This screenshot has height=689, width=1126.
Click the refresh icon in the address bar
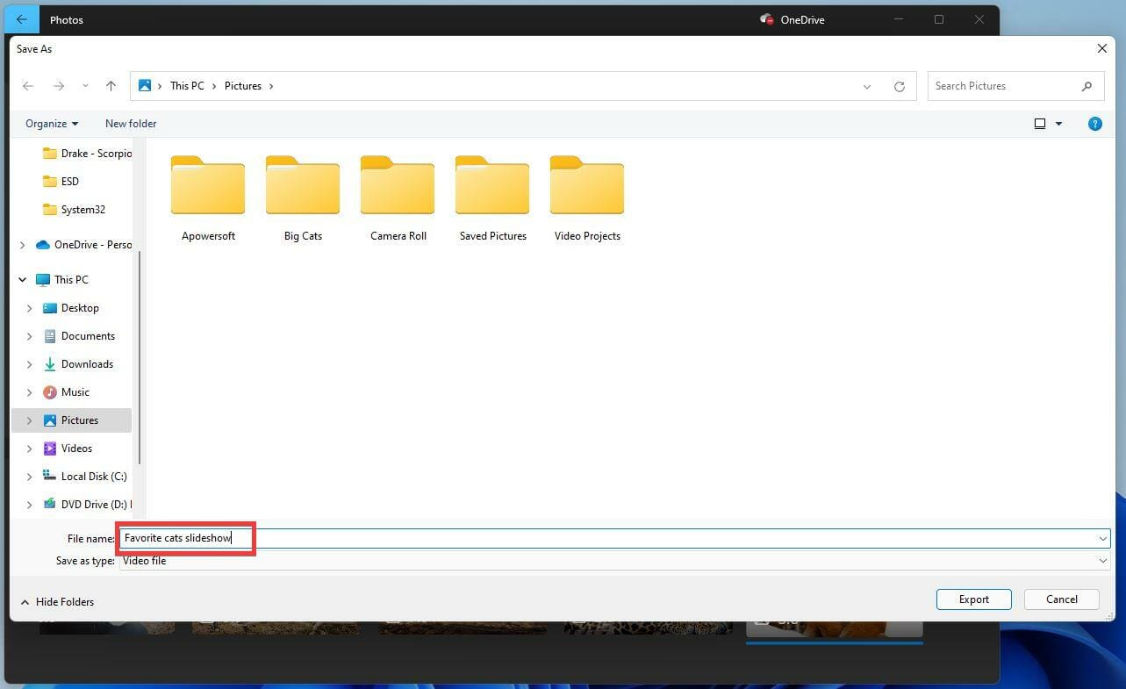tap(899, 85)
